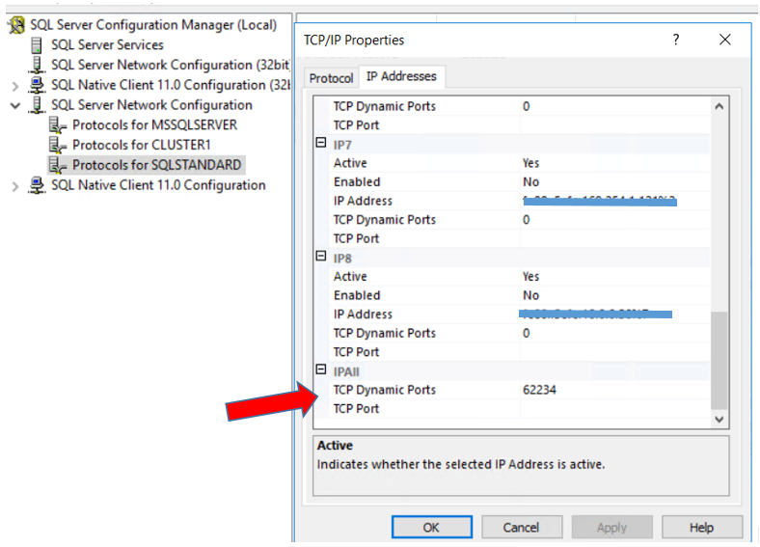Click the Cancel button
Image resolution: width=760 pixels, height=547 pixels.
(x=522, y=527)
